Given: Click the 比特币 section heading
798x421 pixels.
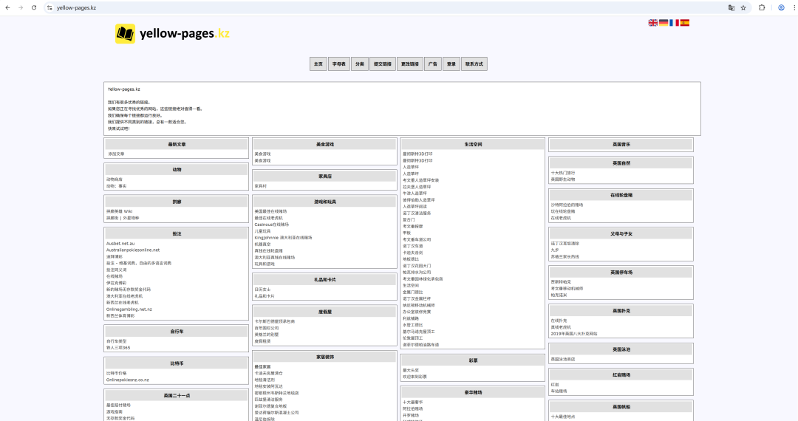Looking at the screenshot, I should tap(177, 363).
